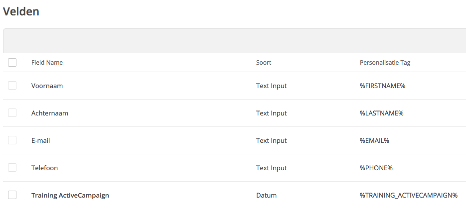
Task: Open the Achternaam field
Action: (x=50, y=113)
